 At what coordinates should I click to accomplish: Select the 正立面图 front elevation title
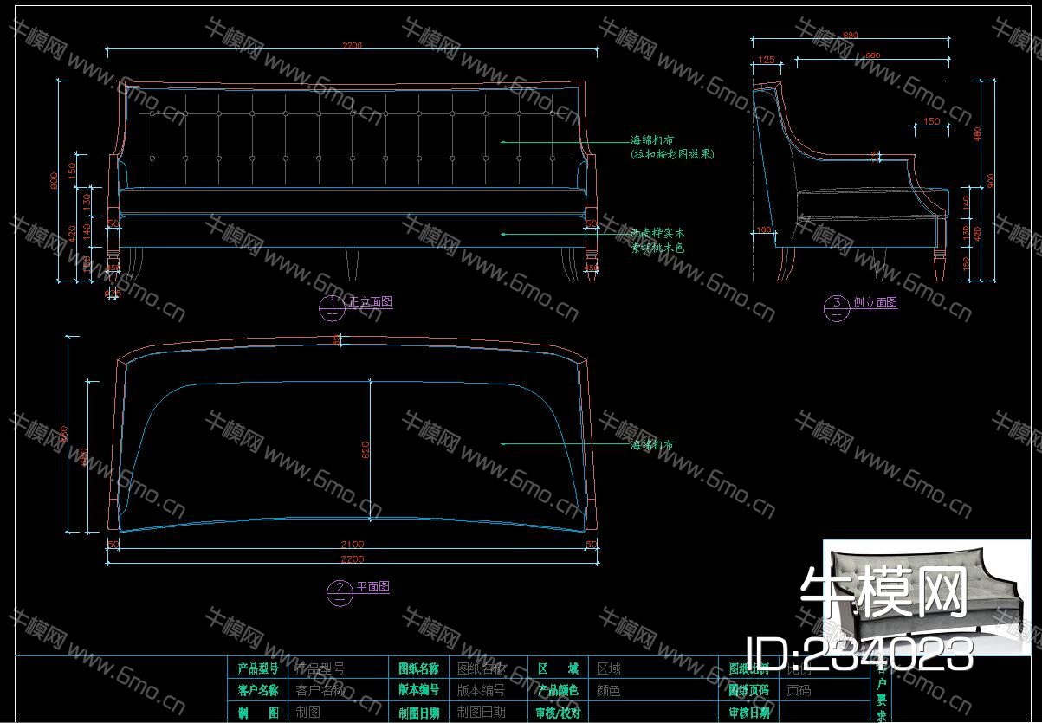(x=370, y=302)
